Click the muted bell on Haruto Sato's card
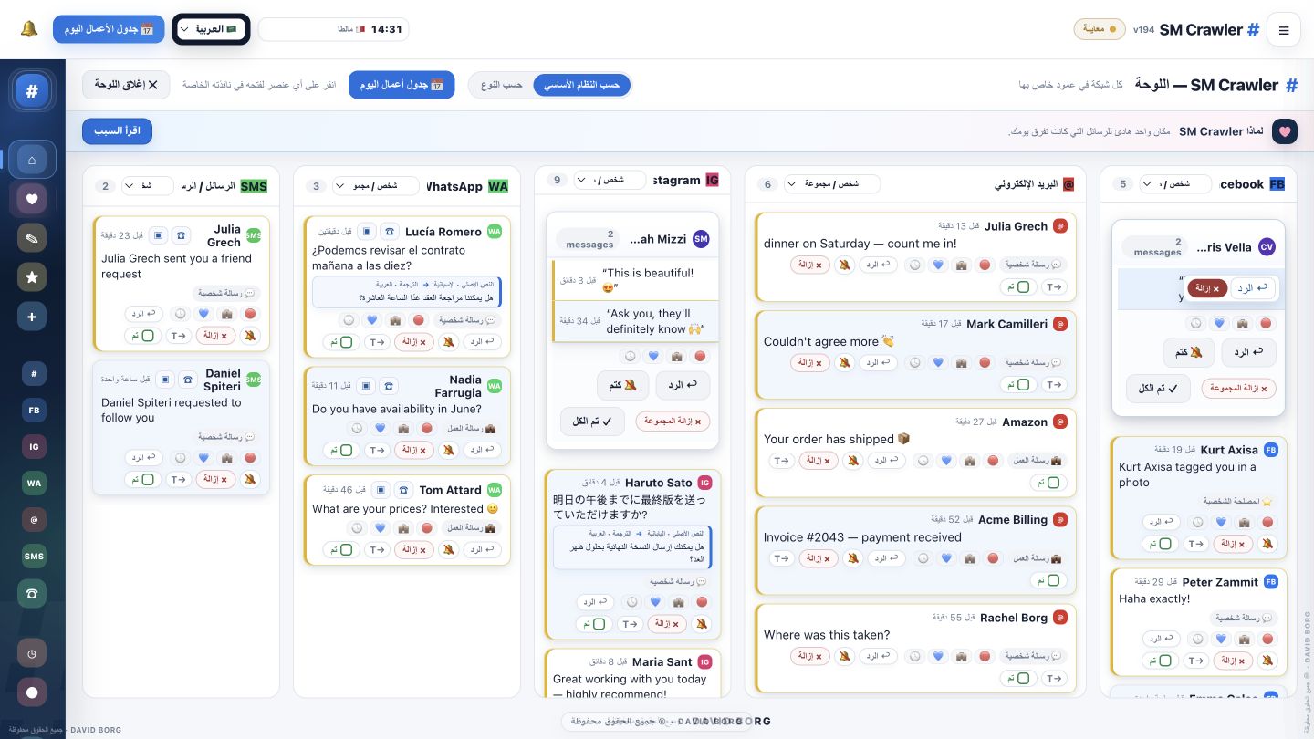1314x739 pixels. 702,624
